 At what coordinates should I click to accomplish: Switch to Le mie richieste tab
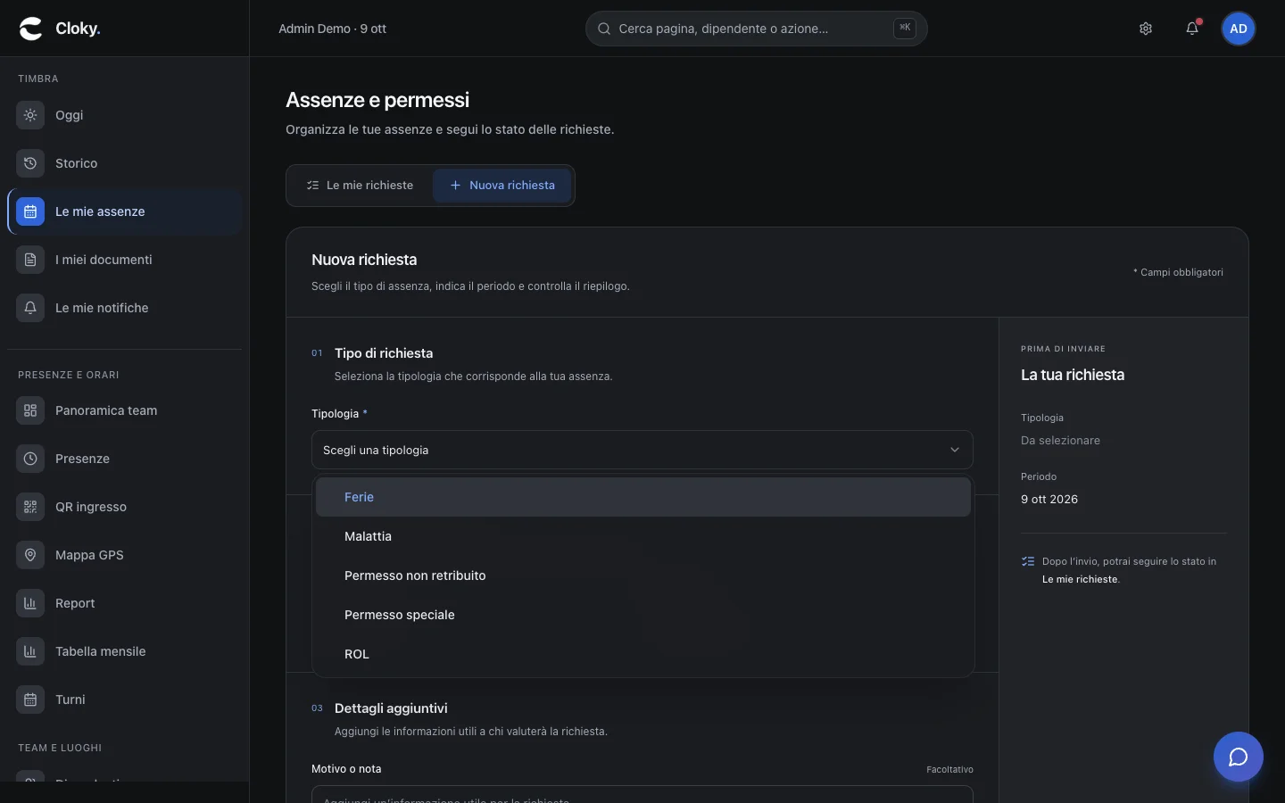coord(361,186)
